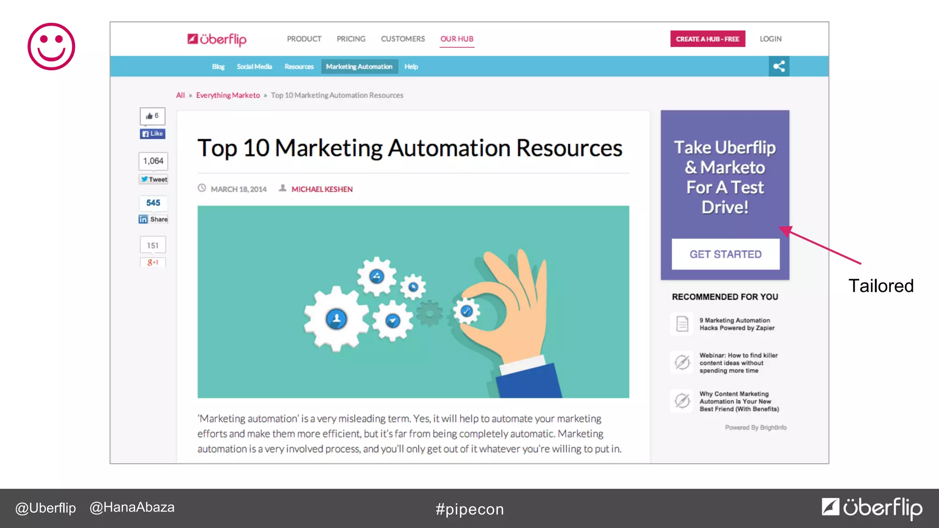Open the Product menu item
Screen dimensions: 939x528
pos(304,39)
